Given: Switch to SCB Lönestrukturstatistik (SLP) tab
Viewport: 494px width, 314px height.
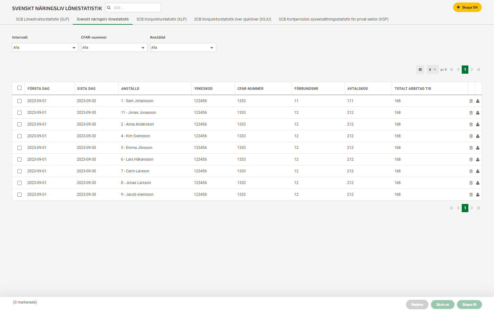Looking at the screenshot, I should (x=42, y=19).
